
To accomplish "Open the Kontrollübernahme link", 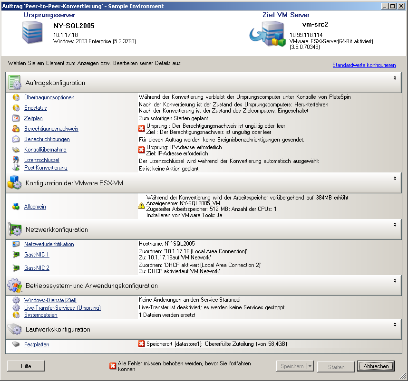I will (45, 150).
